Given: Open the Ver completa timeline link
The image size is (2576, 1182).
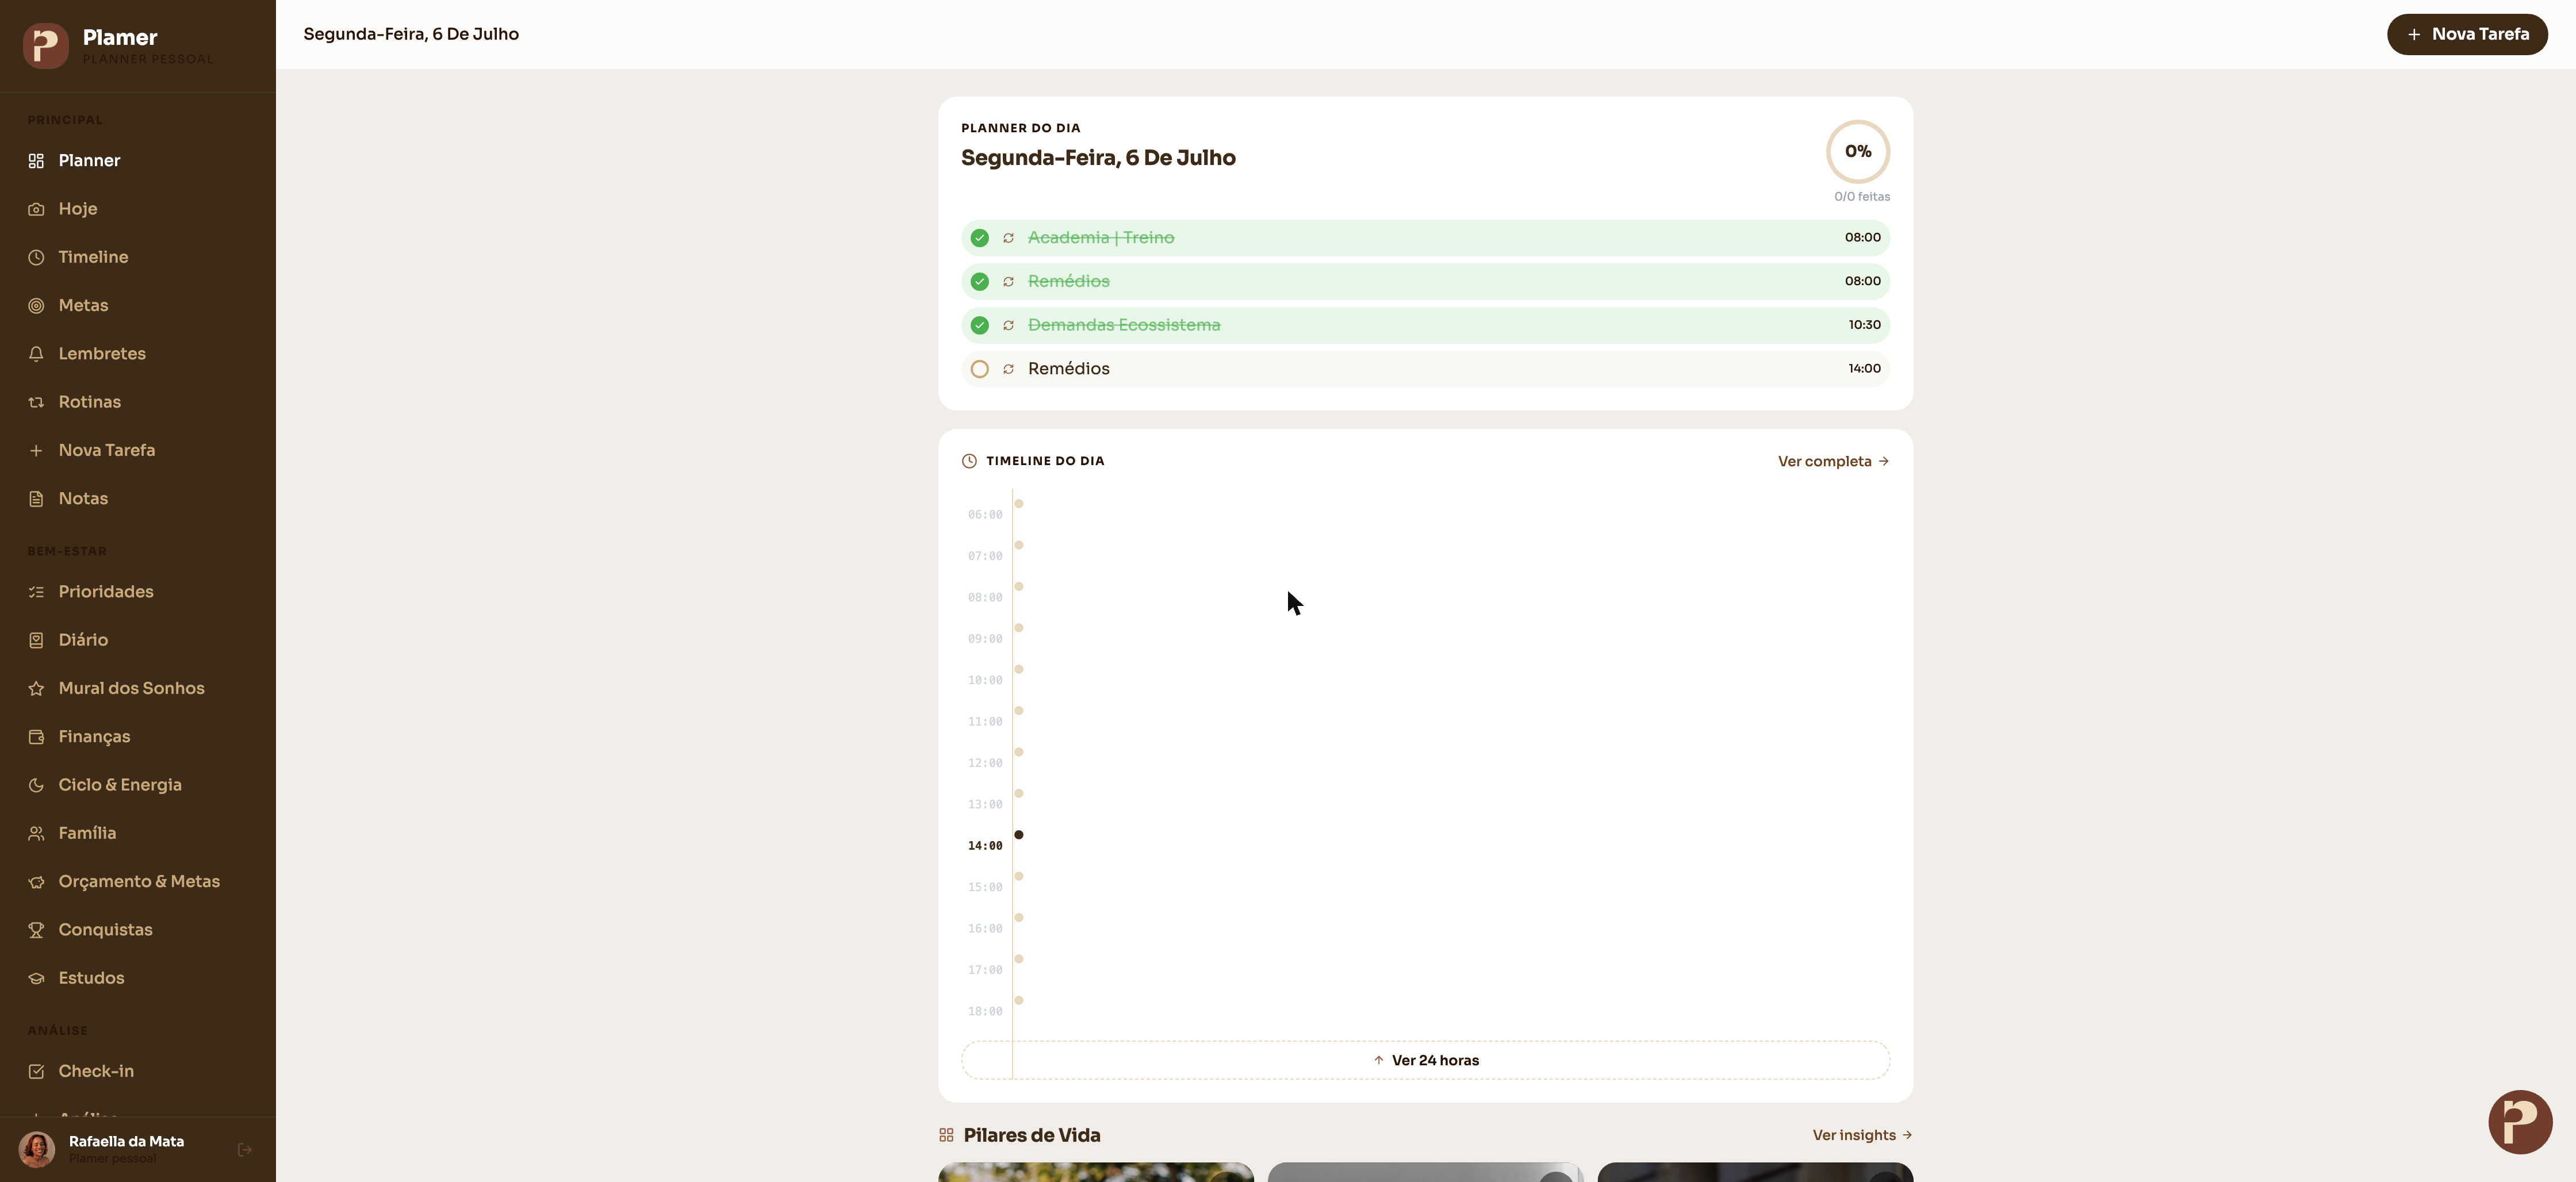Looking at the screenshot, I should coord(1833,461).
